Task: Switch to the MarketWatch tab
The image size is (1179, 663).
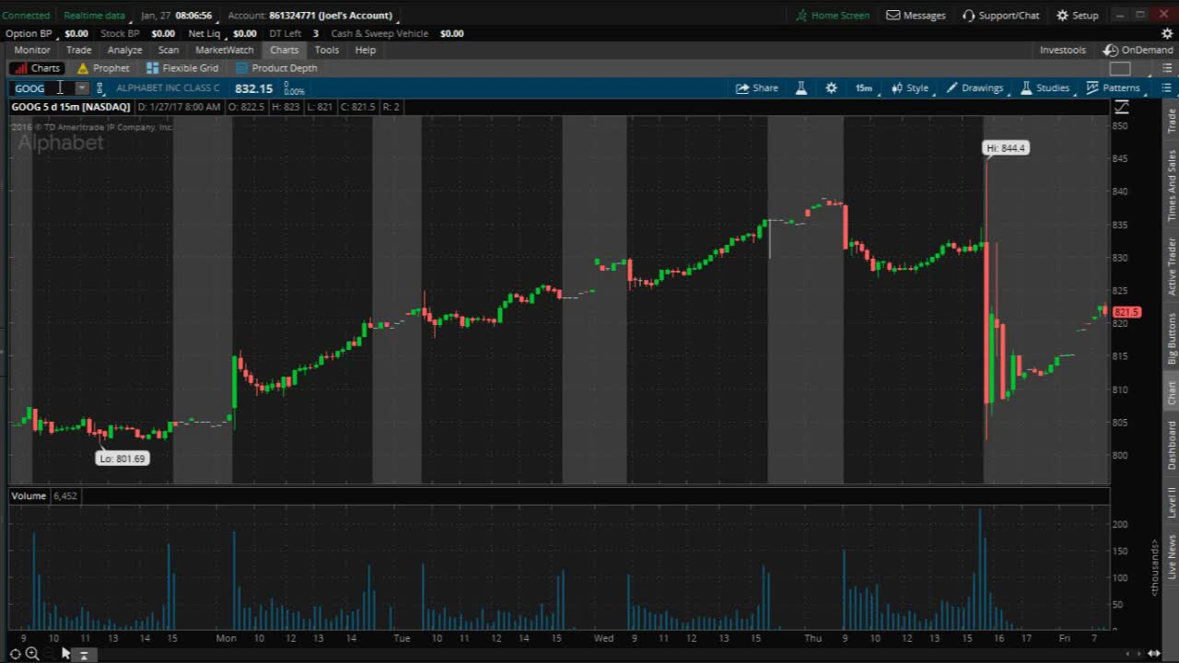Action: (x=224, y=50)
